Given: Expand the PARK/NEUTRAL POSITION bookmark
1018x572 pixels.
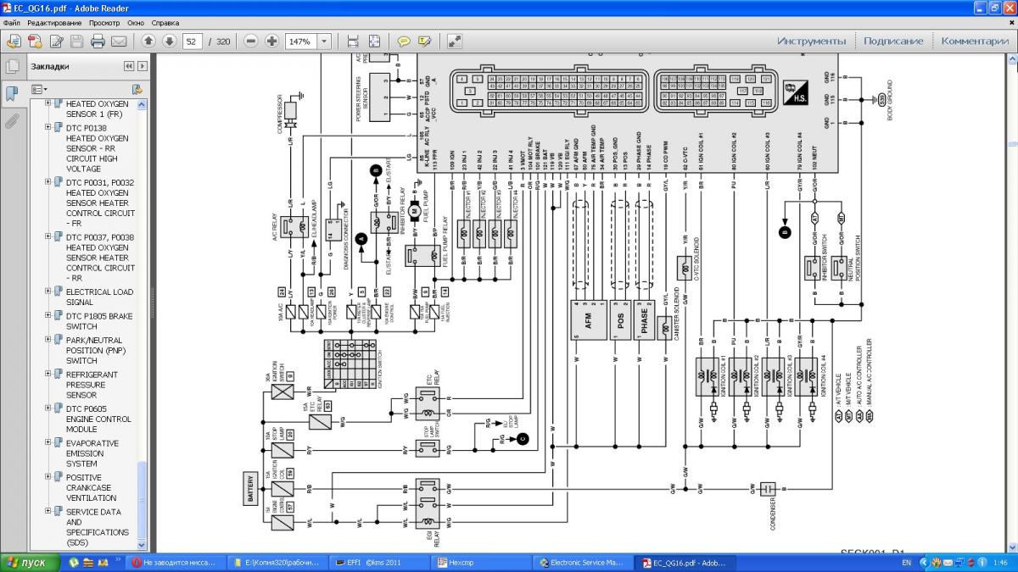Looking at the screenshot, I should pos(48,340).
